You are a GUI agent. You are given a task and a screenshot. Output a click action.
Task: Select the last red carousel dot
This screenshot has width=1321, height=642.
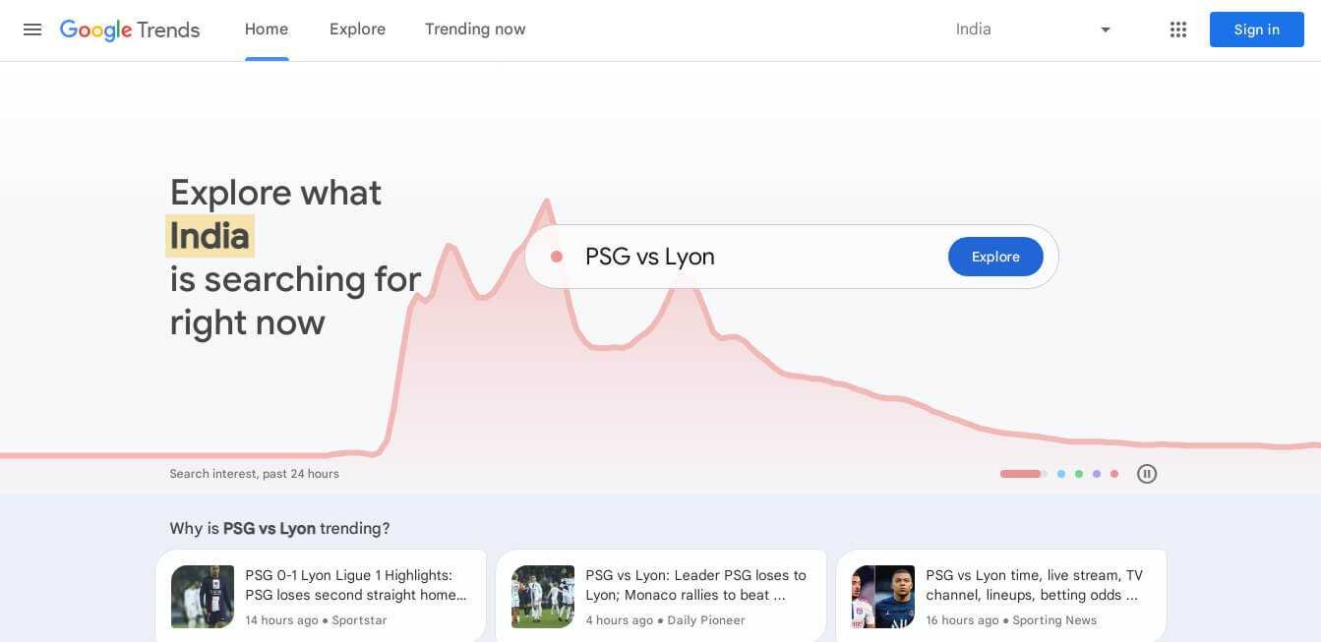click(x=1114, y=474)
